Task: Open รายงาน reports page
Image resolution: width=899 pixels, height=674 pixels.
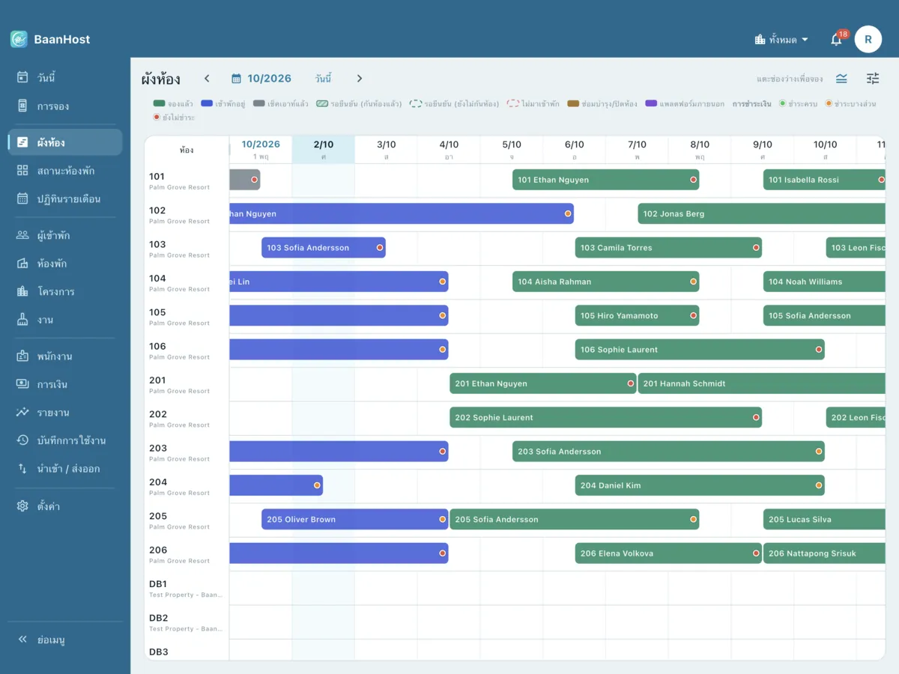Action: [65, 413]
